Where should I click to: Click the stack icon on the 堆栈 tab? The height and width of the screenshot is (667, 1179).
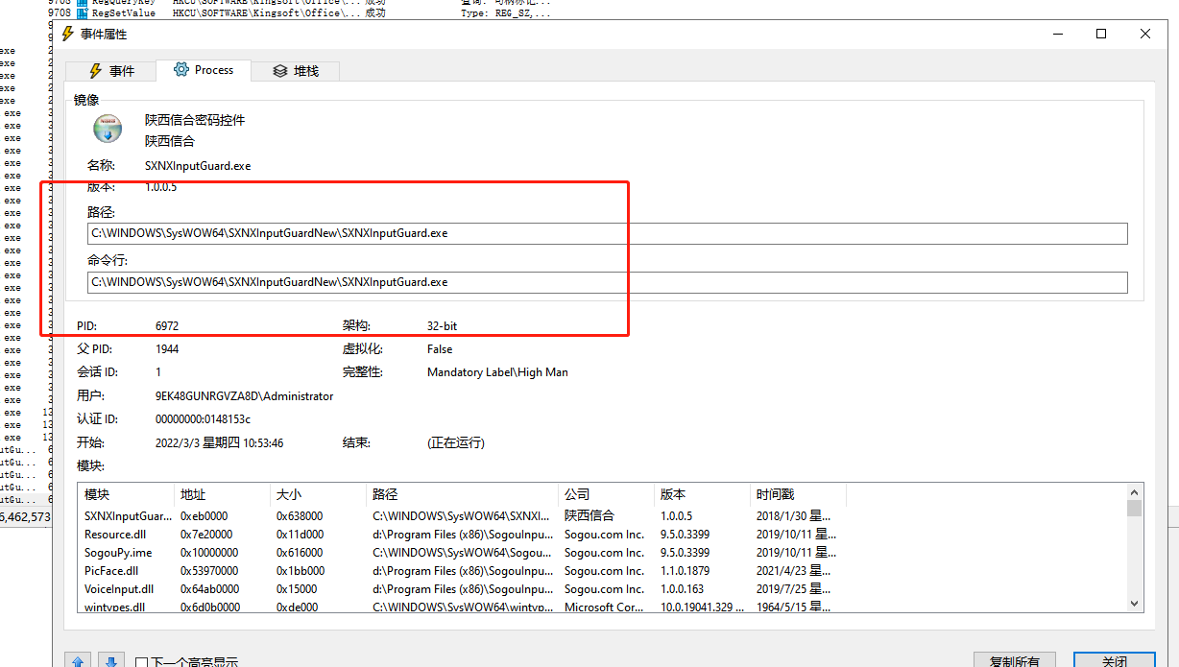[x=279, y=70]
